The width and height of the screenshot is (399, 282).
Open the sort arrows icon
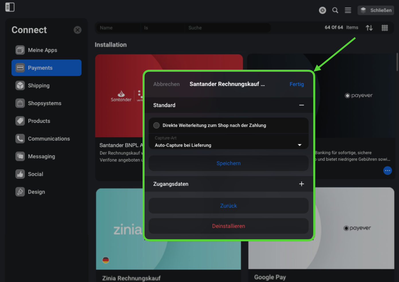(x=369, y=28)
